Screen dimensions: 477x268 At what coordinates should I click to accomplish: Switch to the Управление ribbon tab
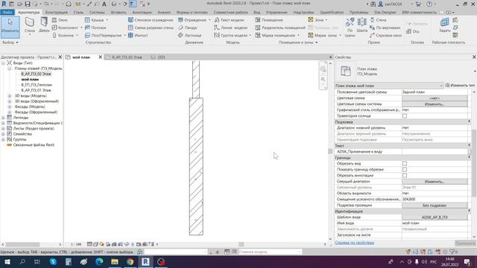277,12
